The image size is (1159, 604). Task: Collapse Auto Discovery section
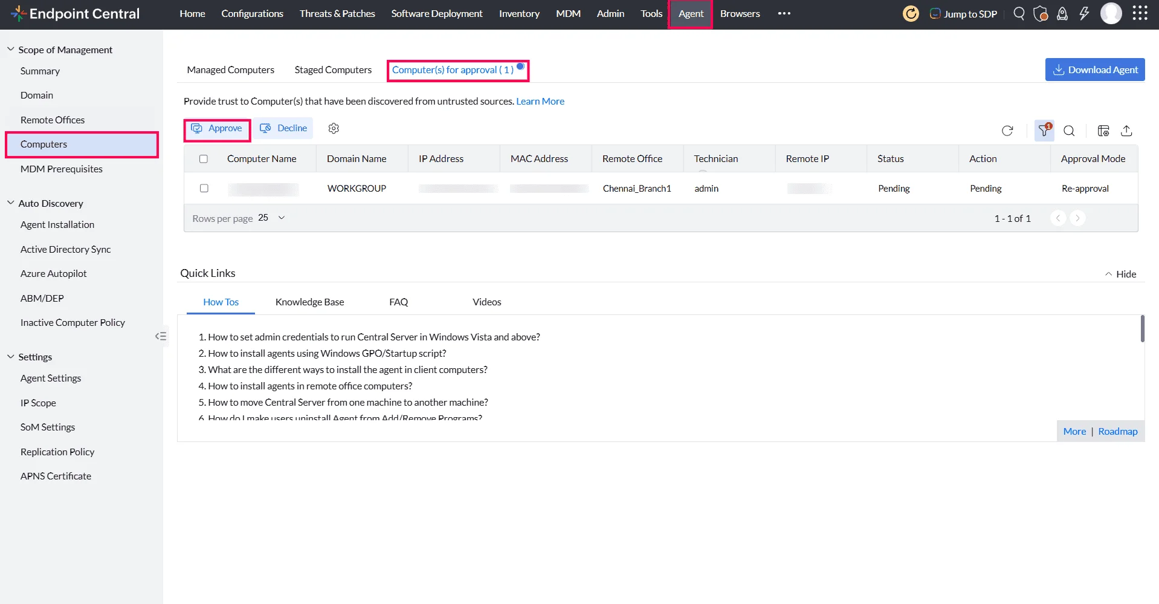10,203
